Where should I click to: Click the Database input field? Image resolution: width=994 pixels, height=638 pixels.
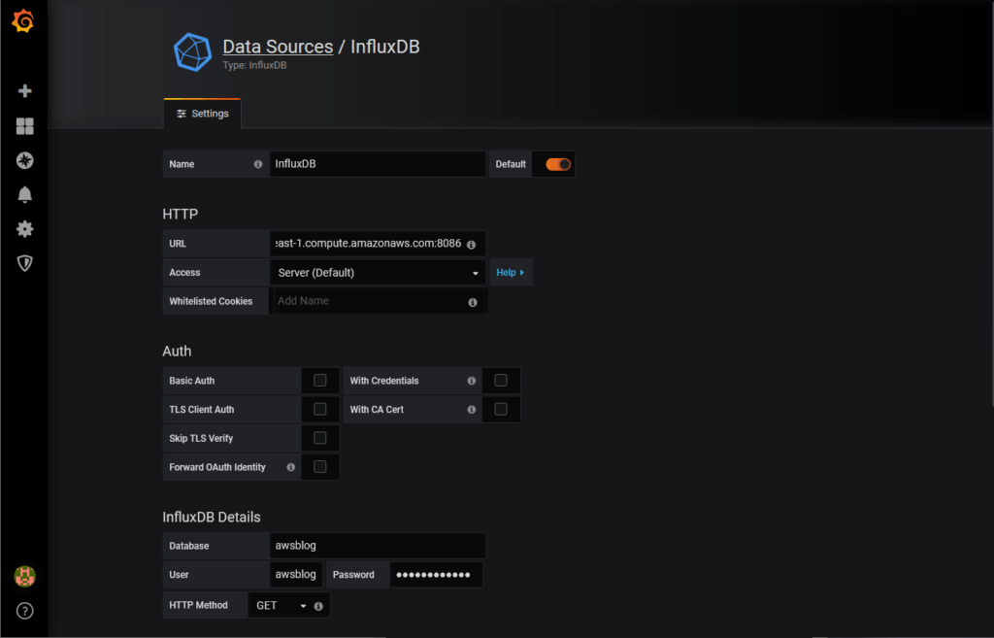[x=378, y=546]
